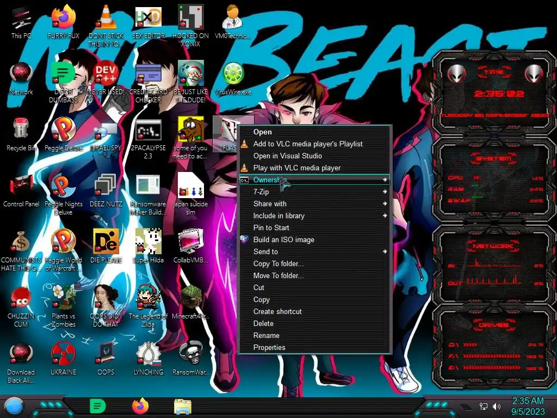Choose Add to VLC media player's Playlist
Viewport: 557px width, 418px height.
point(315,144)
